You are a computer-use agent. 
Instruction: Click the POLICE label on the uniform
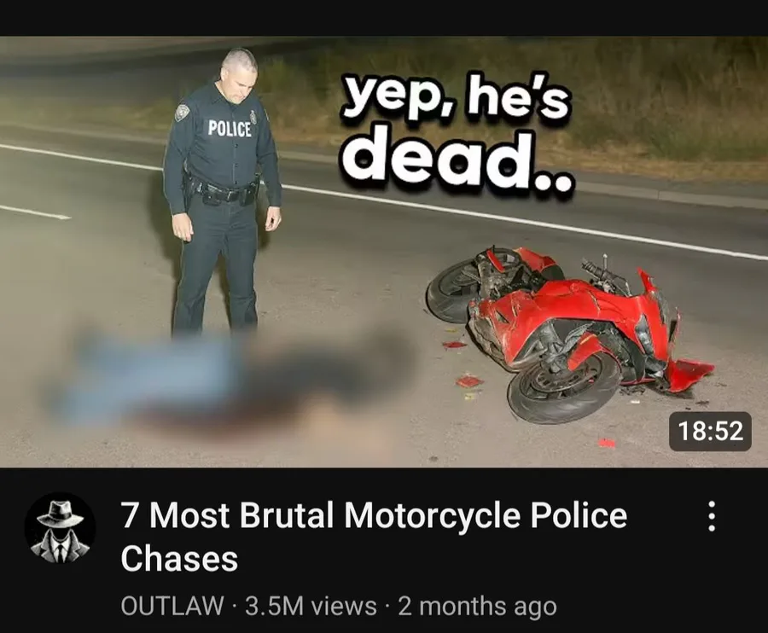click(230, 129)
